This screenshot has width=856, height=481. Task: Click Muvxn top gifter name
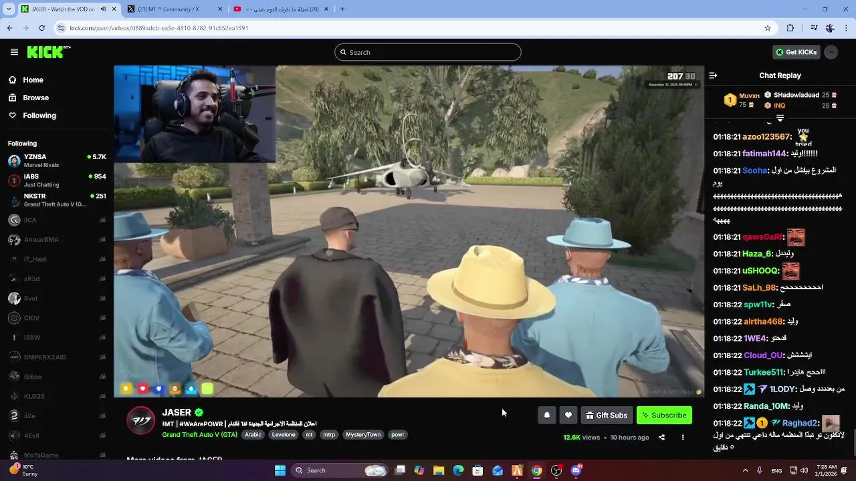749,96
